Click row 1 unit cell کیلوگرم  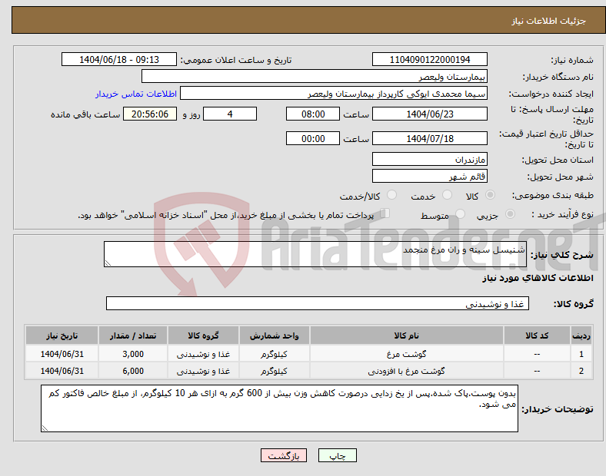tap(274, 354)
